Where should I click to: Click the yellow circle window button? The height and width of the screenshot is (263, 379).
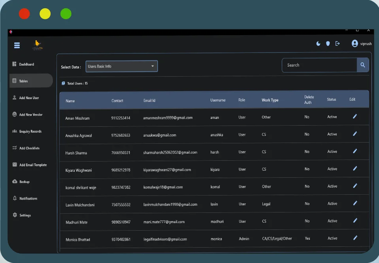click(45, 13)
